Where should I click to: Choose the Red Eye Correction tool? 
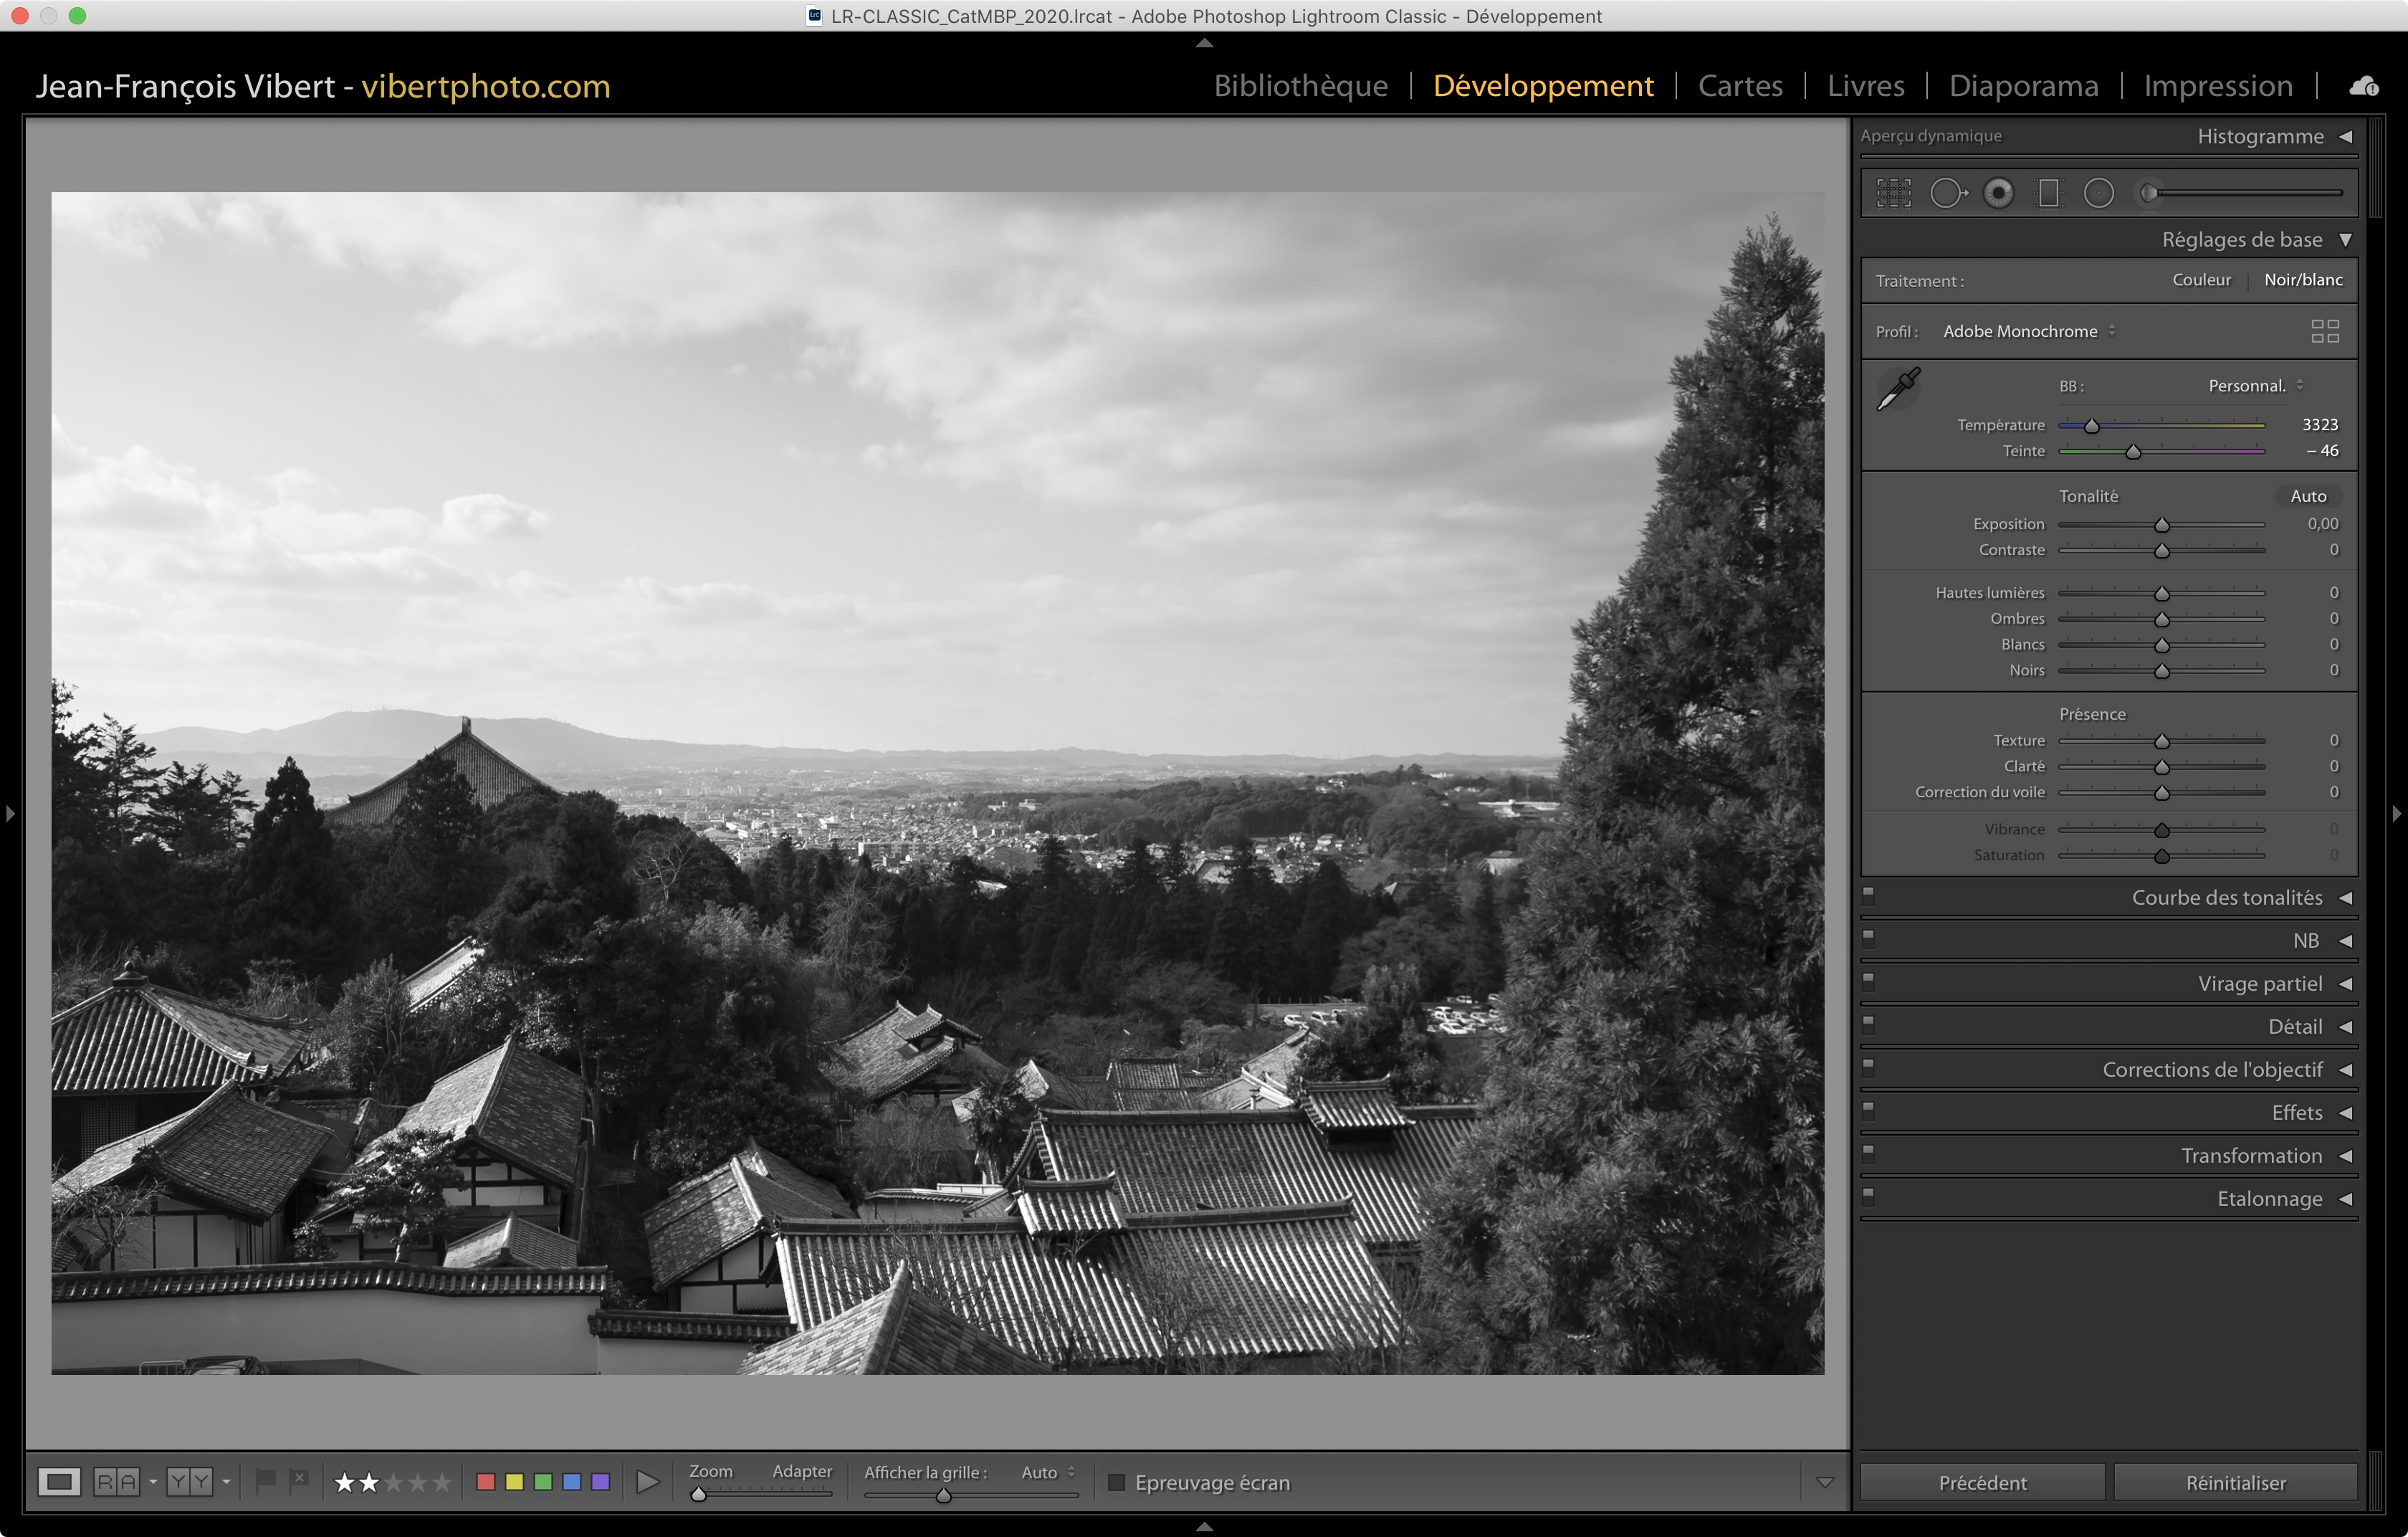click(1998, 193)
